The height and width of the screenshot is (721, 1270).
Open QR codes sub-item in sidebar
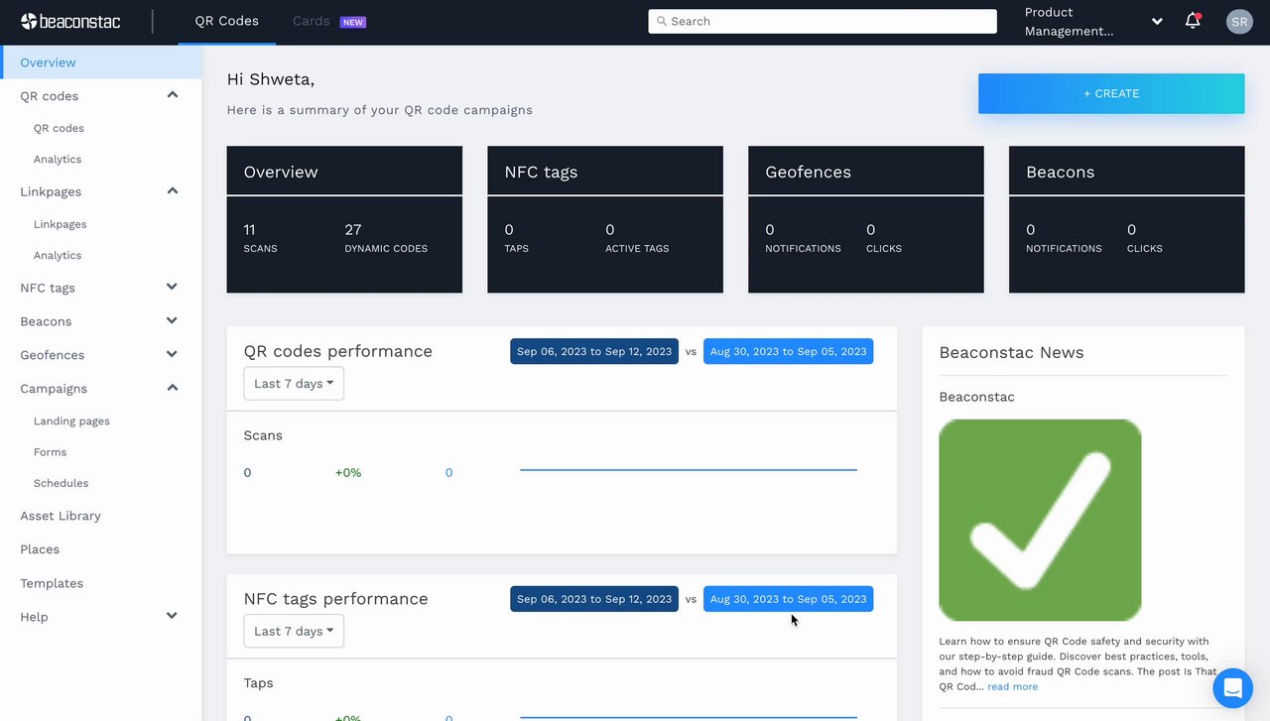[x=59, y=128]
